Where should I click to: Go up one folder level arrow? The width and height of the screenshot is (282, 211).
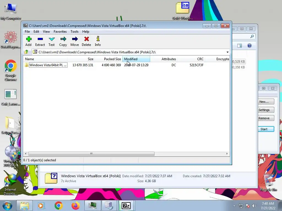[26, 52]
